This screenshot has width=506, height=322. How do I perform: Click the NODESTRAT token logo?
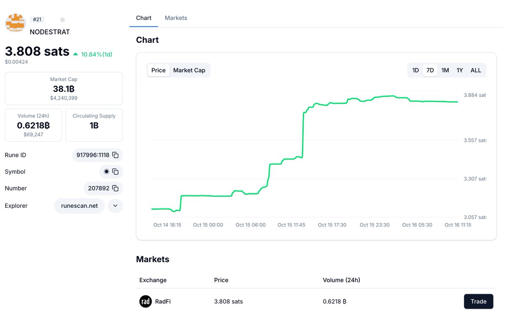15,24
